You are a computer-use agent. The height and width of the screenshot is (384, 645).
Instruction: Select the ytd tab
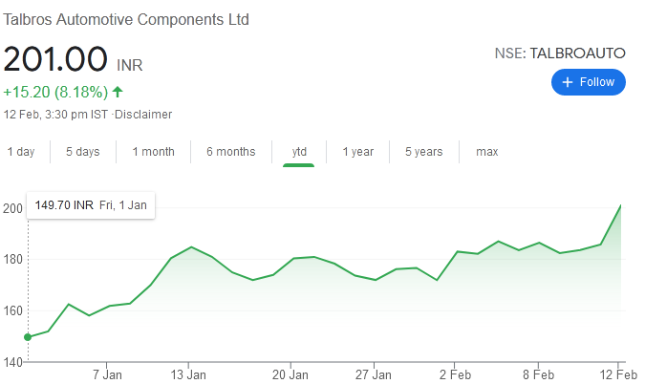pos(299,152)
